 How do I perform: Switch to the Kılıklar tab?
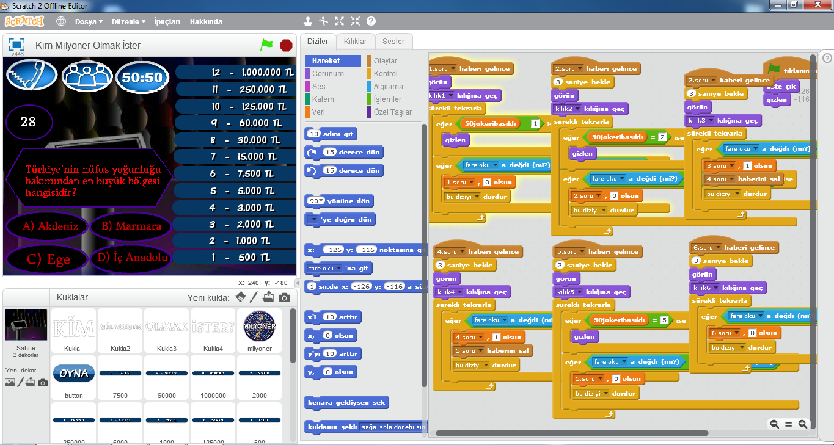pyautogui.click(x=355, y=42)
